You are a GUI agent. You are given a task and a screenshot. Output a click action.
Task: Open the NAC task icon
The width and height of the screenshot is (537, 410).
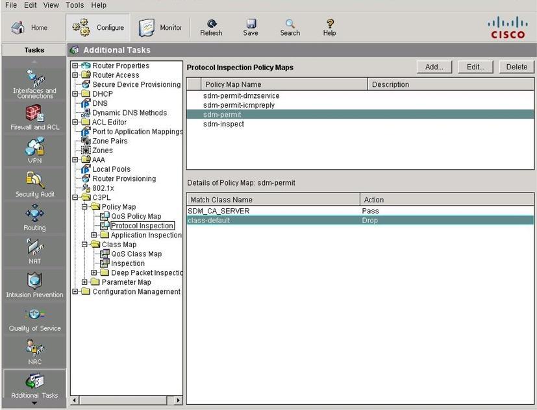click(x=34, y=348)
